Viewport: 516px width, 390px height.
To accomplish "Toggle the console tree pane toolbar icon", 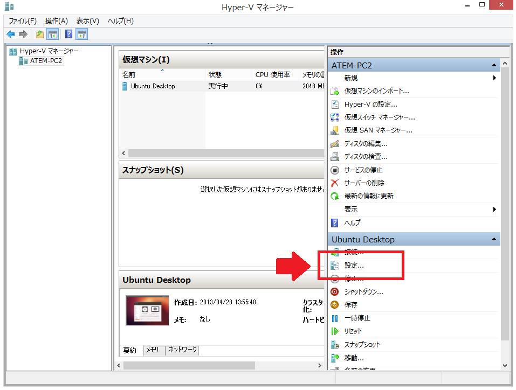I will [53, 34].
